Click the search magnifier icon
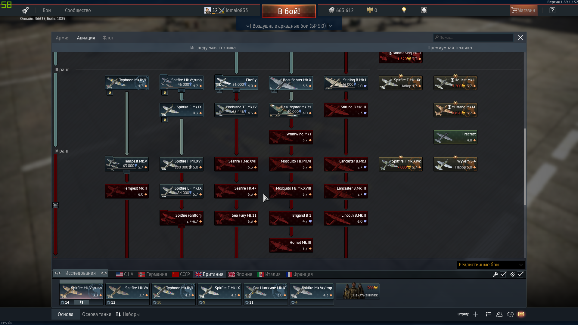The height and width of the screenshot is (325, 578). [x=437, y=37]
